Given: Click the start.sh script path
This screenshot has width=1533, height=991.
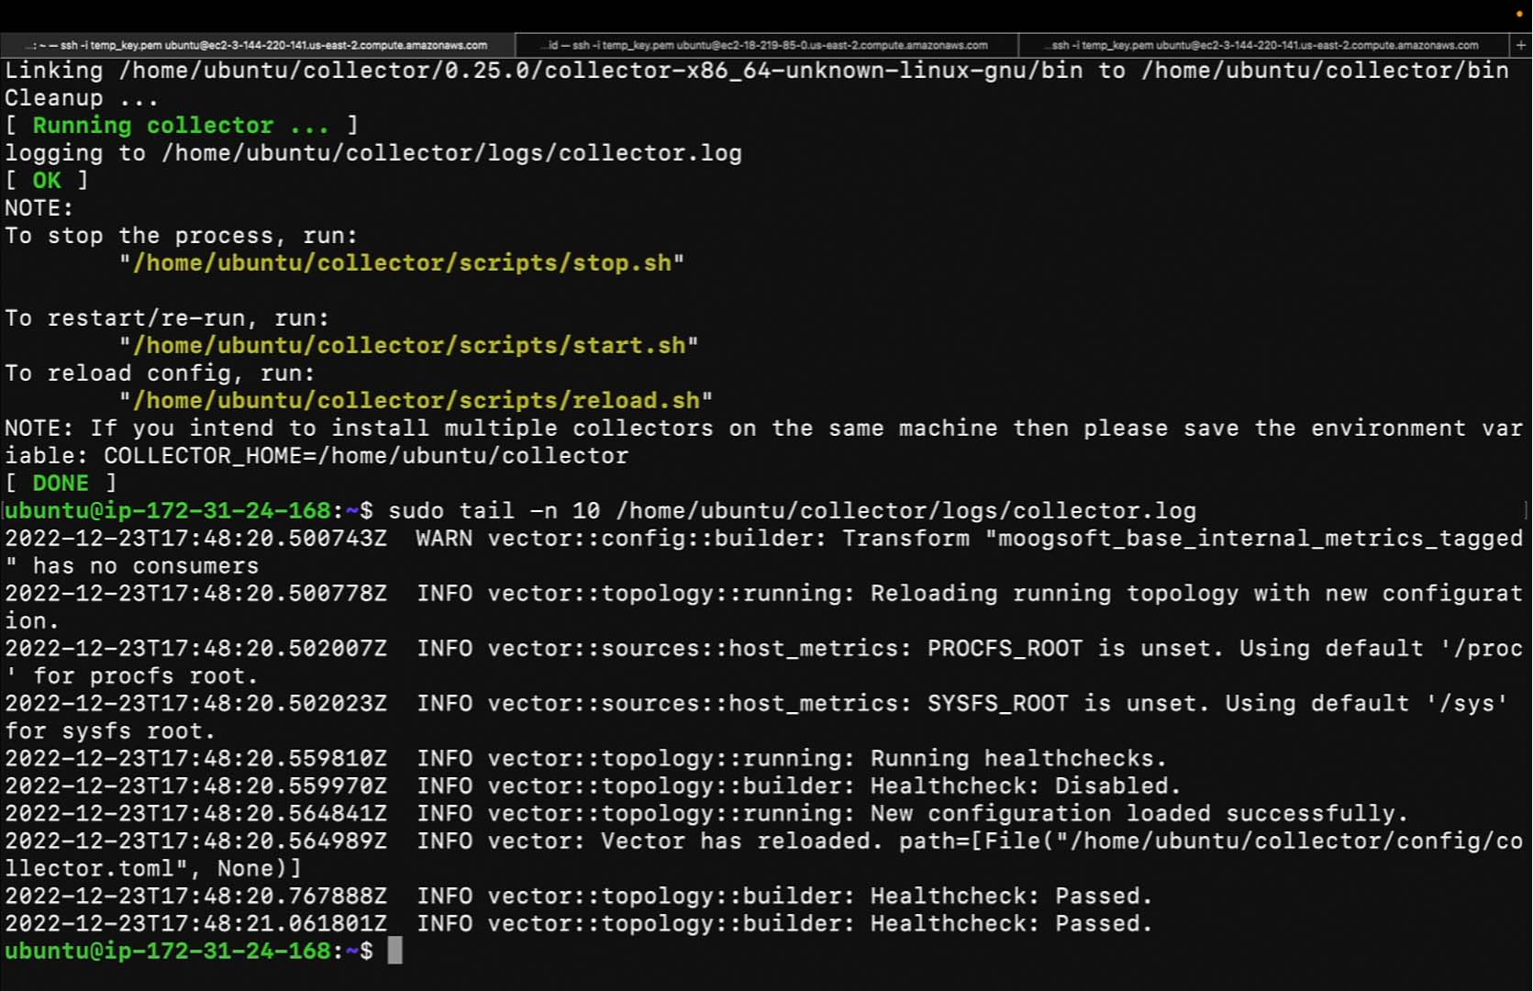Looking at the screenshot, I should [409, 346].
